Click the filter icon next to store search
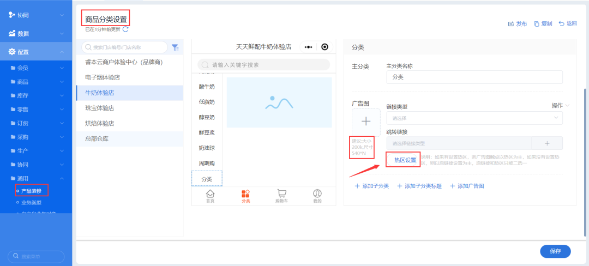 click(175, 47)
